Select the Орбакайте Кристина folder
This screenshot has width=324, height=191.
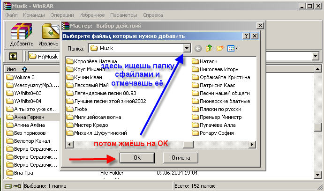[x=221, y=77]
